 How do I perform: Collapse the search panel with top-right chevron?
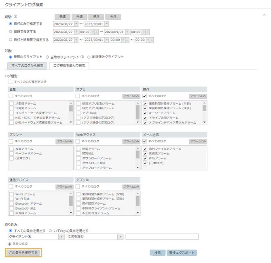264,14
